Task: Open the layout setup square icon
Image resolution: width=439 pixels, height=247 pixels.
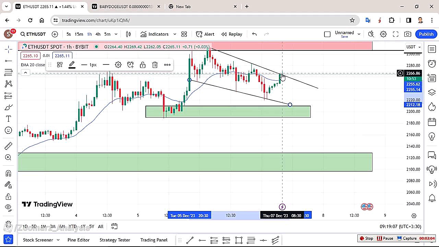Action: [327, 34]
